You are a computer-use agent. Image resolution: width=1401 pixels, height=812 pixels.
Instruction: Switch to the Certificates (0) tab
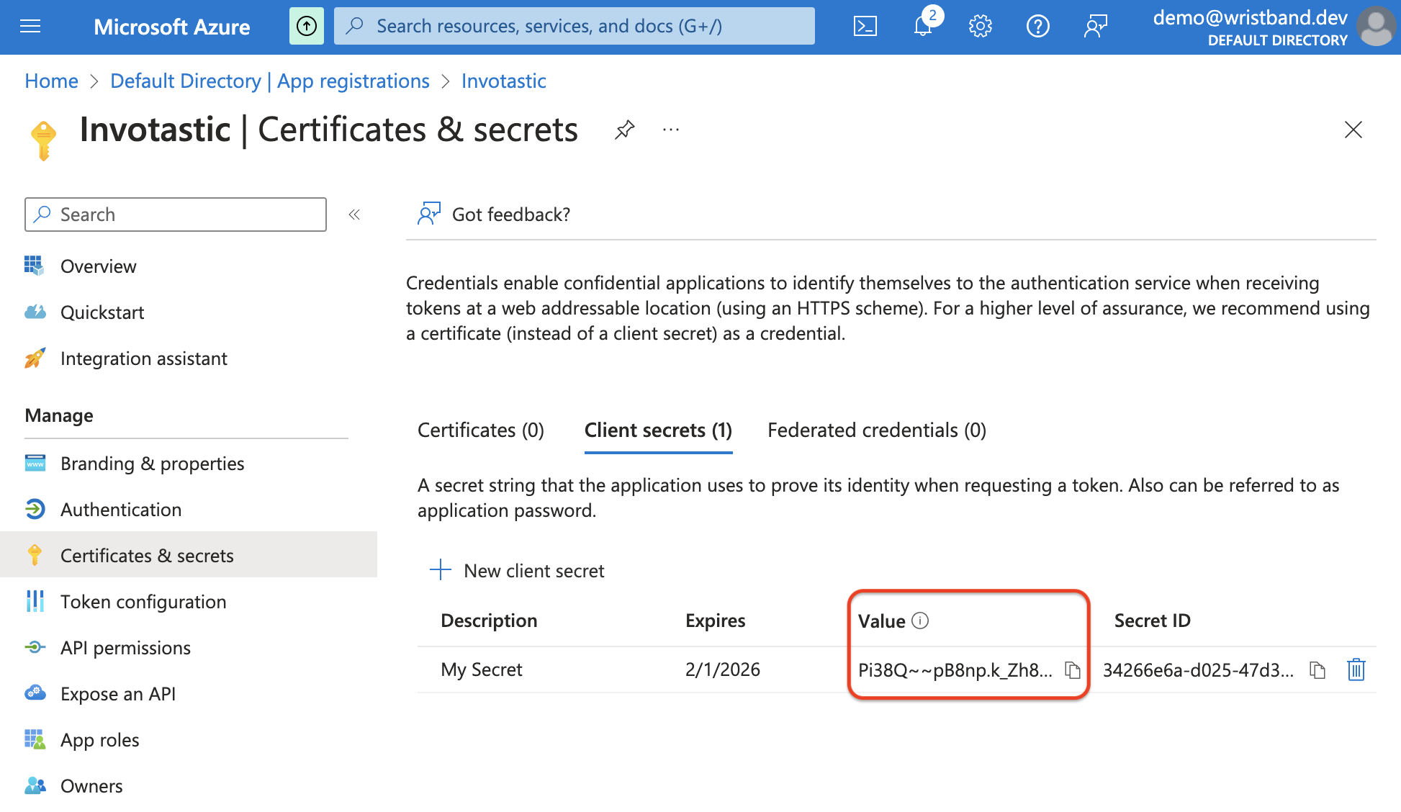coord(481,430)
